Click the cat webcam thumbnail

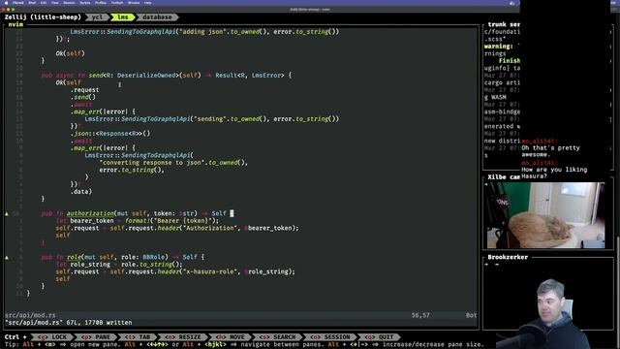coord(545,215)
